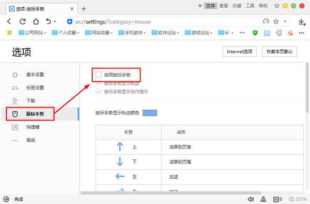Click the Internet选项 button
This screenshot has height=204, width=310.
pos(239,52)
